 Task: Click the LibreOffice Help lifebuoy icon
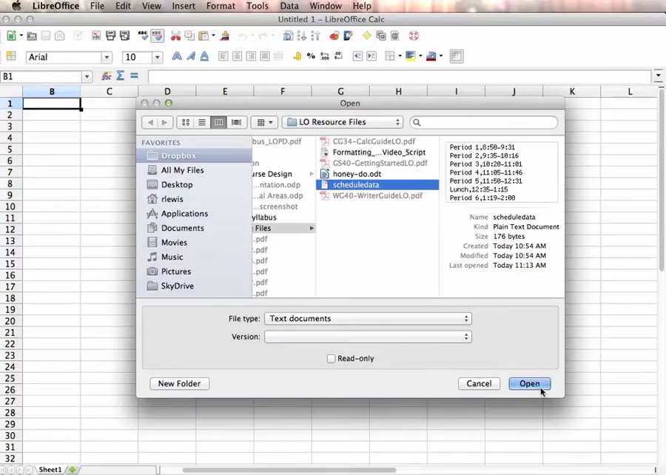(x=414, y=36)
